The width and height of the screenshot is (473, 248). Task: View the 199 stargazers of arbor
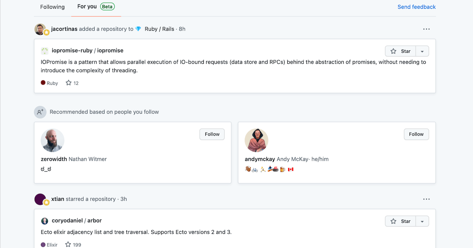click(x=73, y=244)
